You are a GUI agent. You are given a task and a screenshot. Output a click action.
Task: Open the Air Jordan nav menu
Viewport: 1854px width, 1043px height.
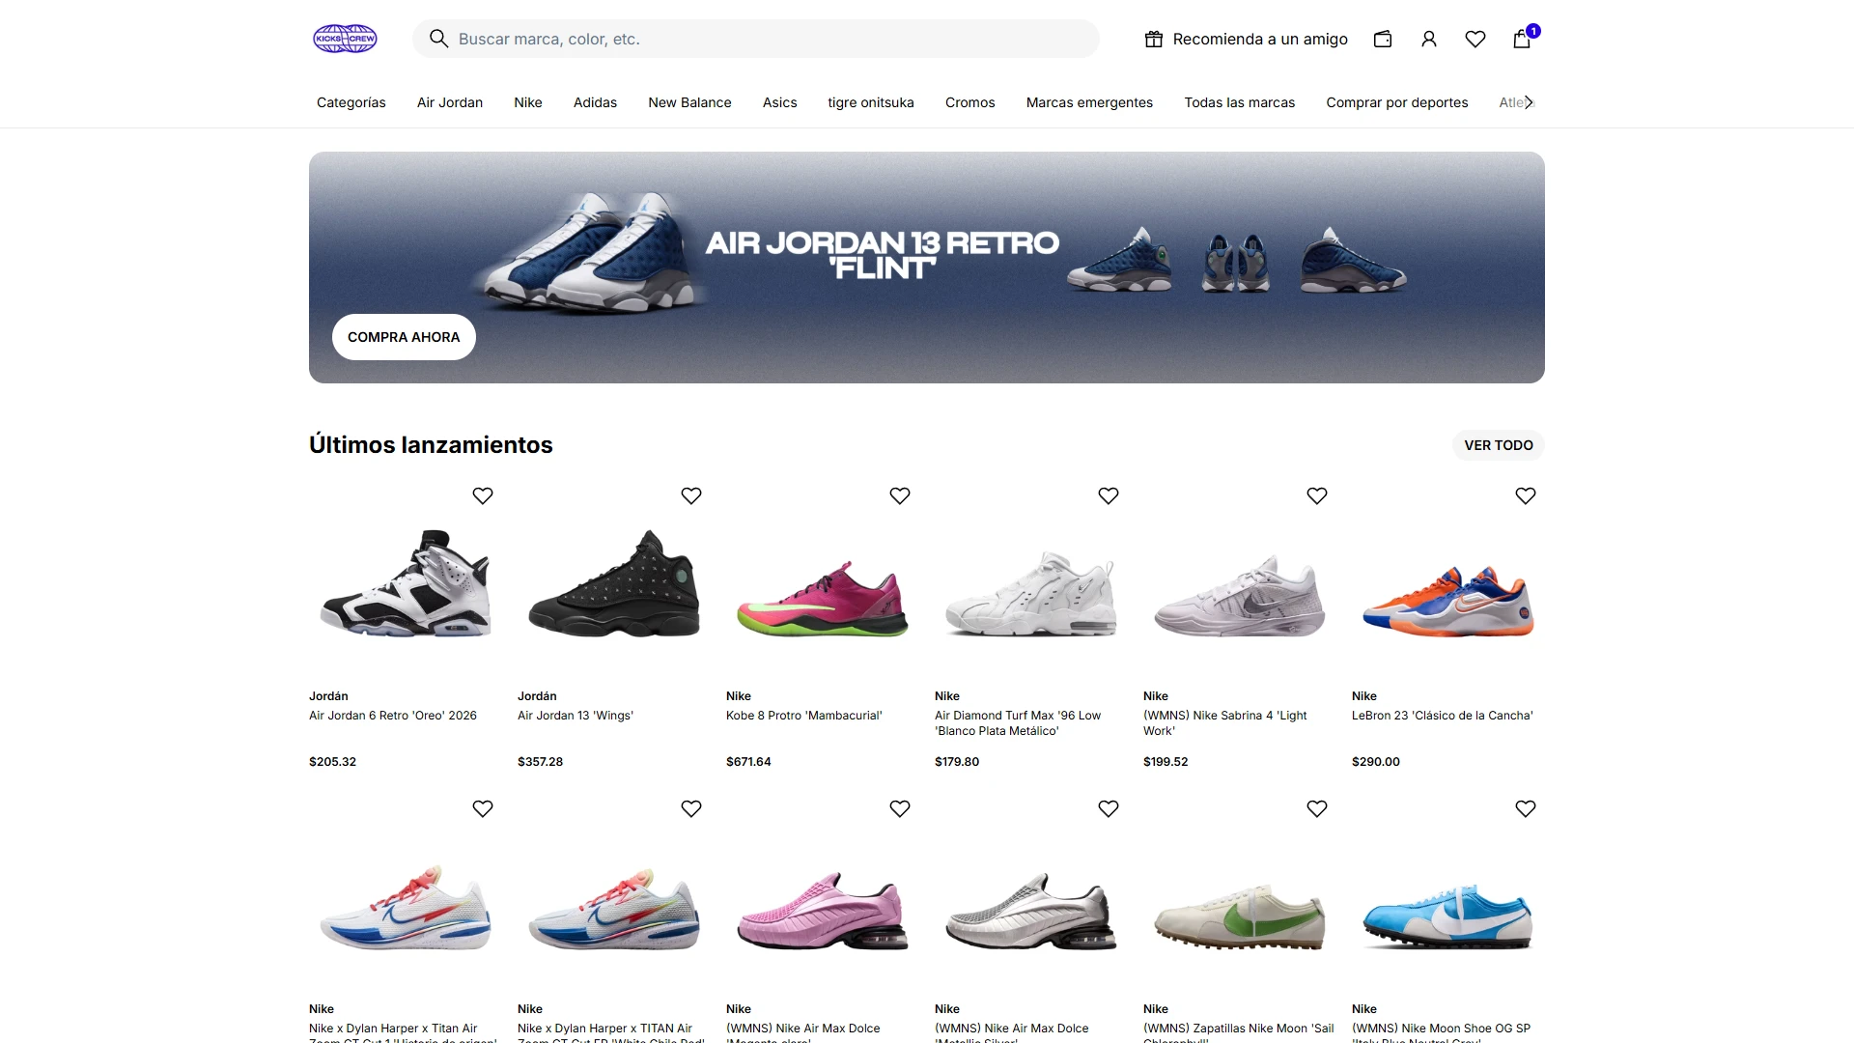pyautogui.click(x=450, y=102)
